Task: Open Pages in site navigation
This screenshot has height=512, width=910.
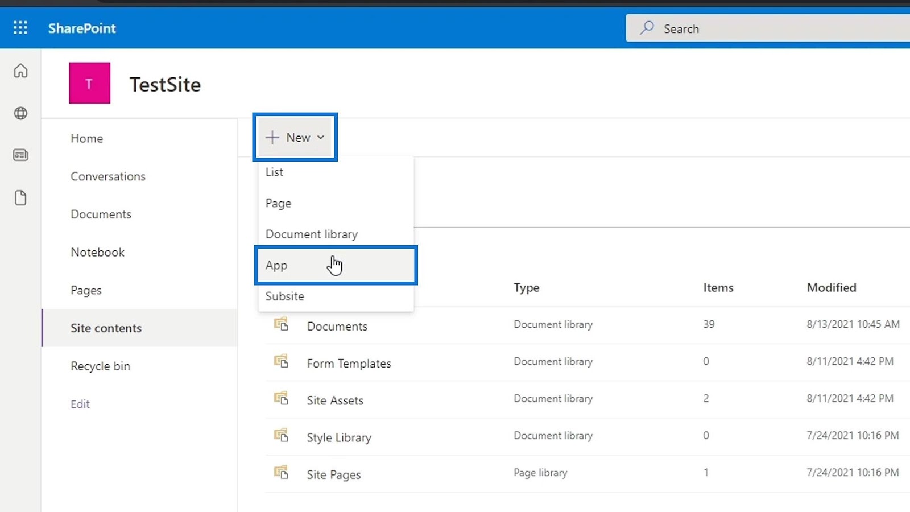Action: (86, 290)
